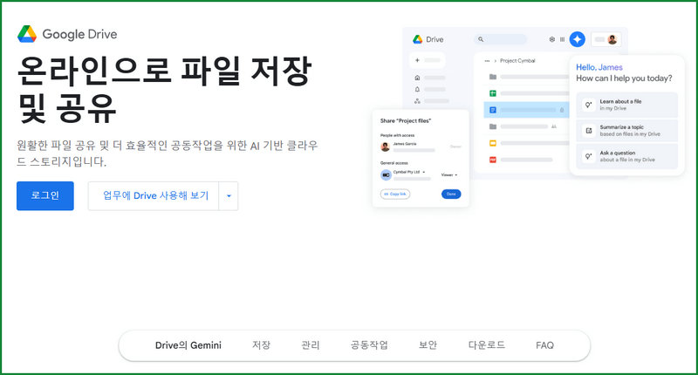
Task: Click the Copy link button in Share dialog
Action: point(395,194)
